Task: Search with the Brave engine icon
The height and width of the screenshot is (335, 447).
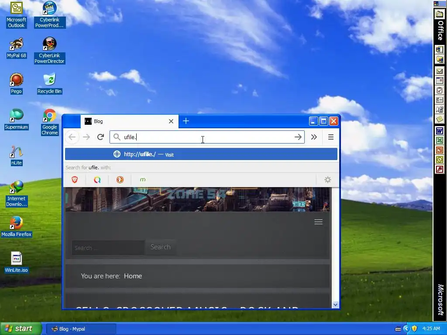Action: 75,180
